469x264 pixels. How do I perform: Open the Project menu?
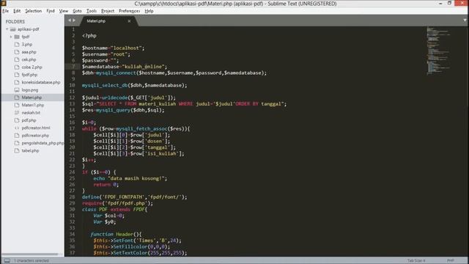point(108,11)
